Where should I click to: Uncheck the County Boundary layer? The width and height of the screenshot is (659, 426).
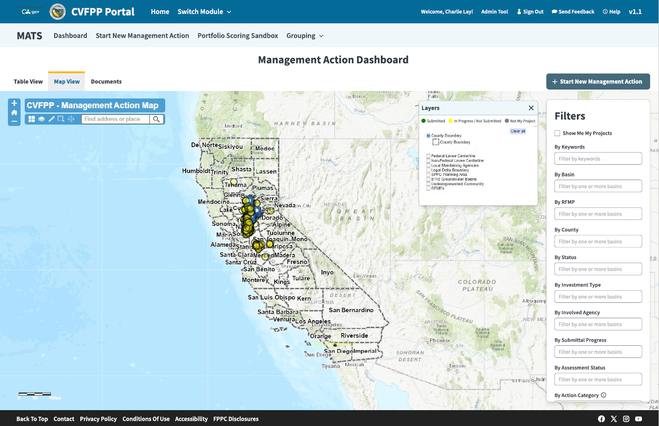[428, 136]
